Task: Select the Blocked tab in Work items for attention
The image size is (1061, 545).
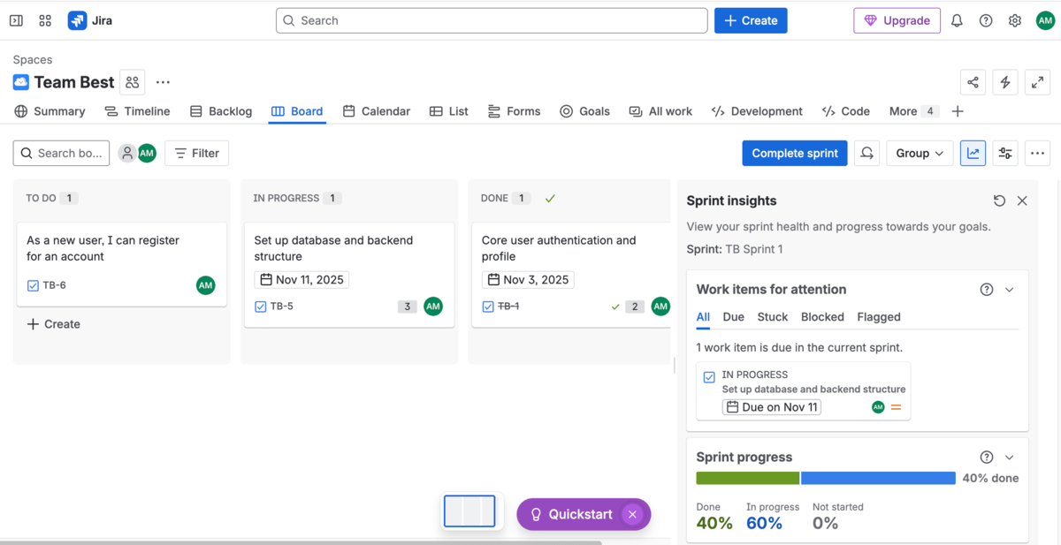Action: pyautogui.click(x=822, y=316)
